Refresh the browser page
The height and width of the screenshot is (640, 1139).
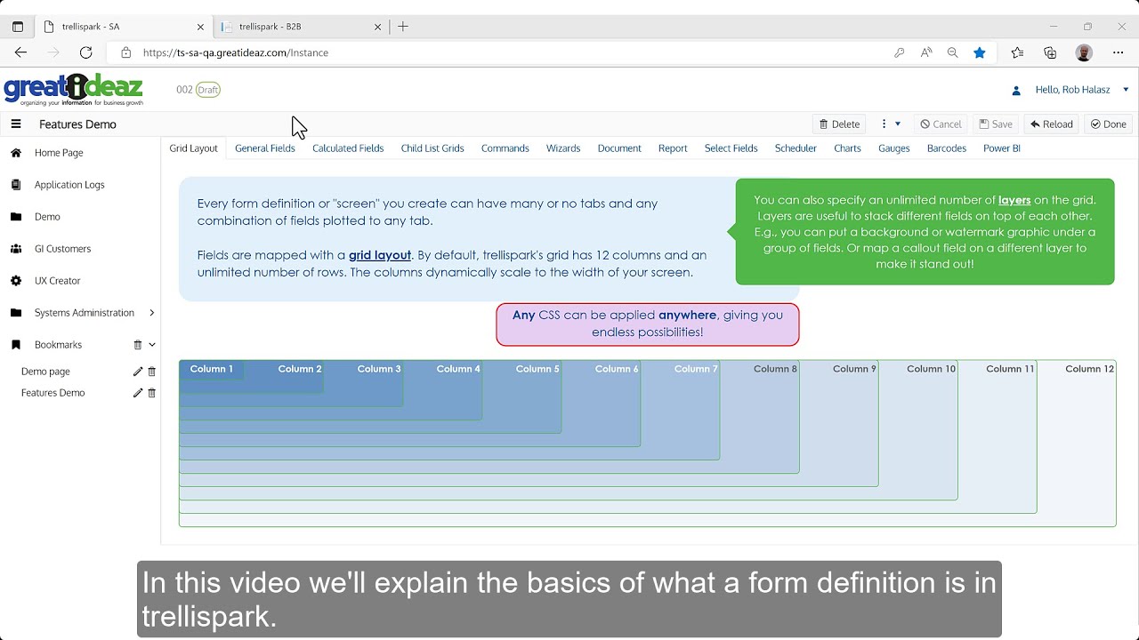pos(85,52)
